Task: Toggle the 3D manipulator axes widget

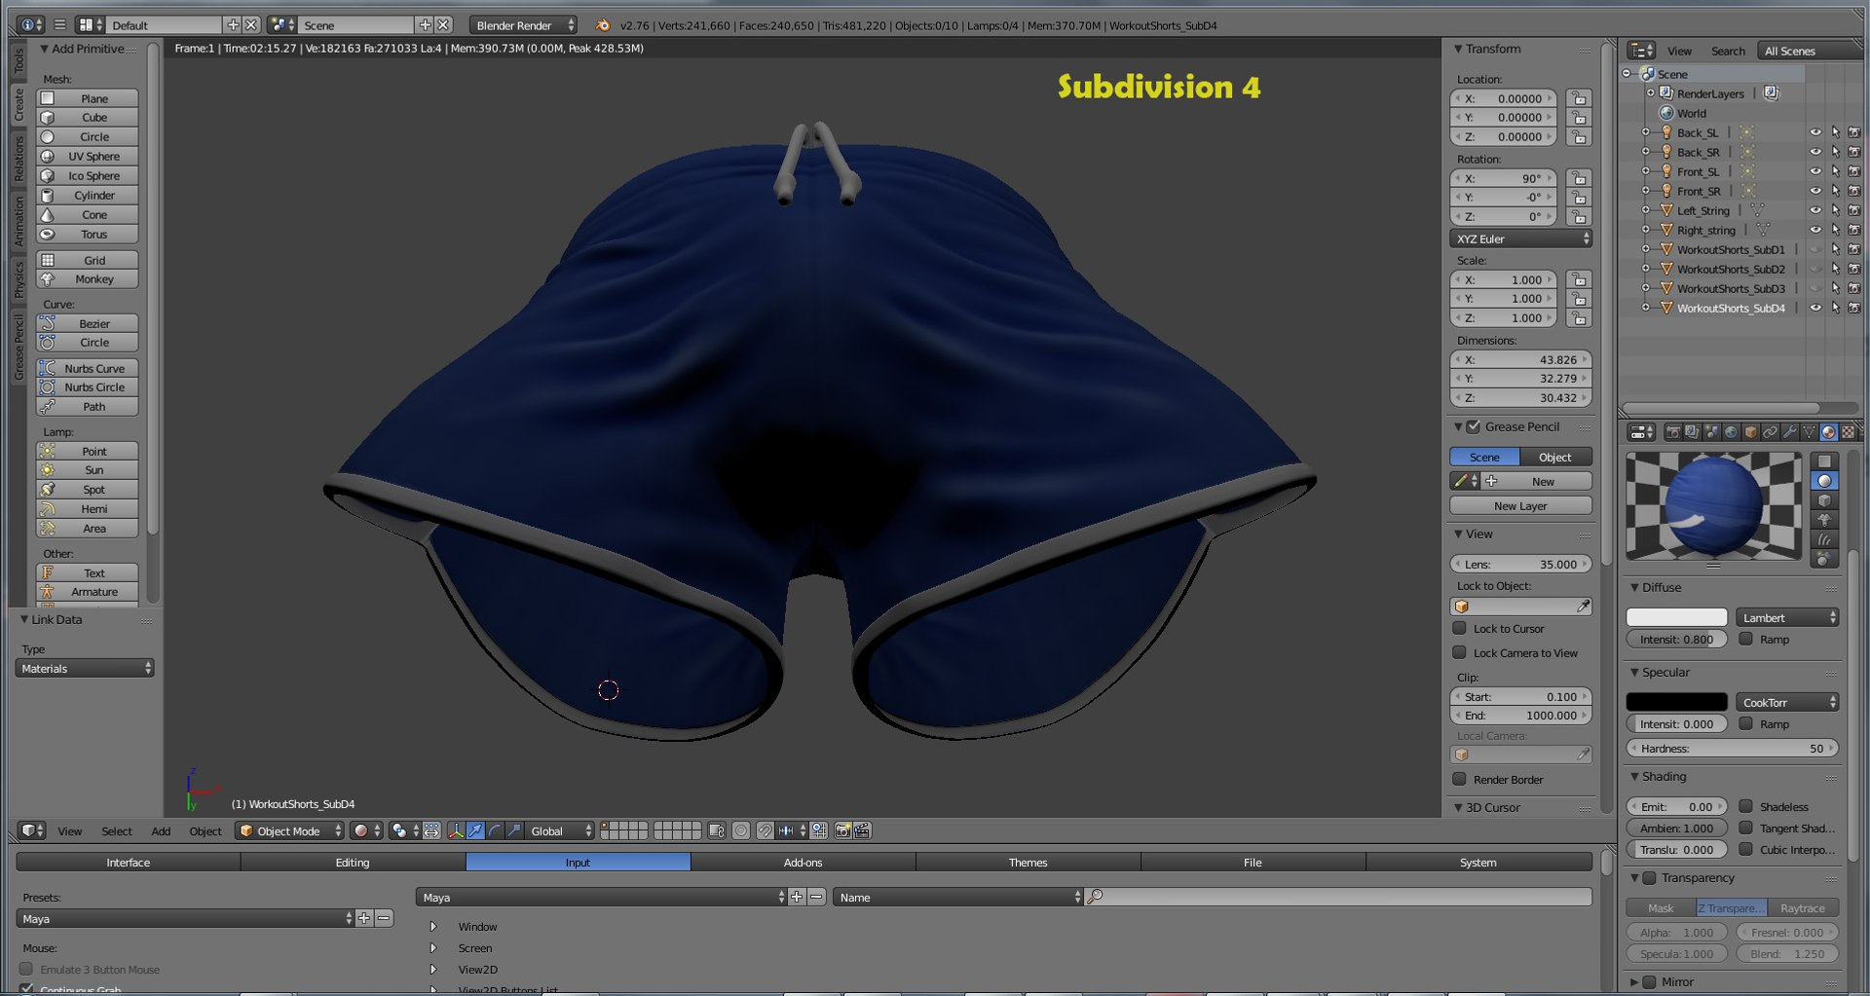Action: click(x=455, y=830)
